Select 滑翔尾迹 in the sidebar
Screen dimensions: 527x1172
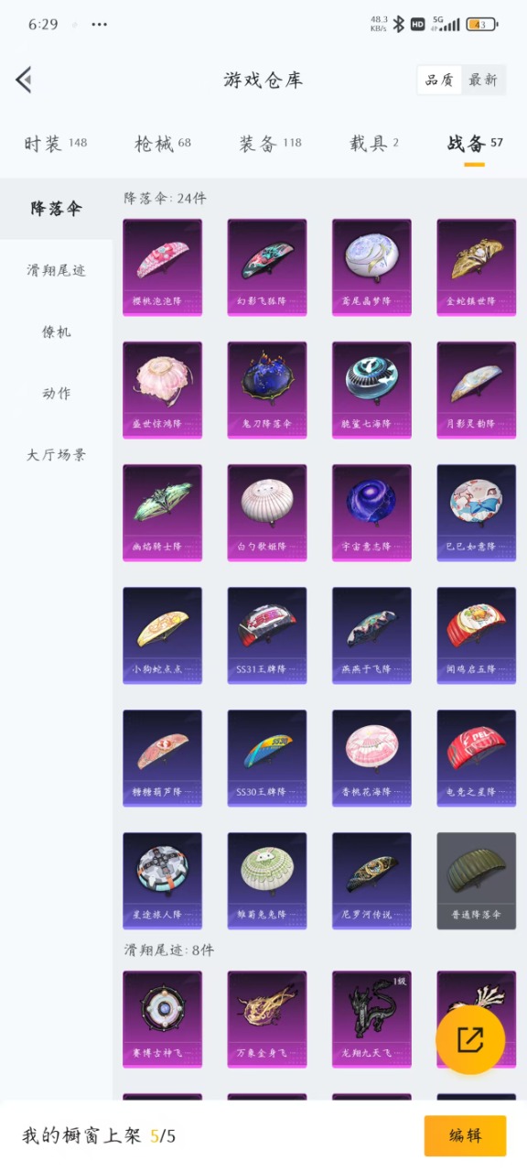[56, 270]
